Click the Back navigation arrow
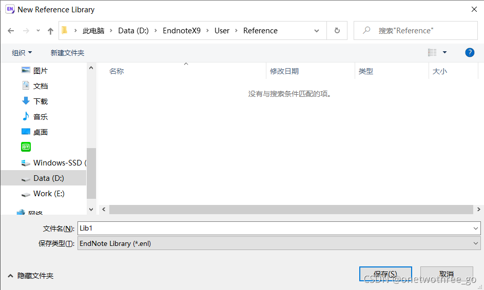This screenshot has width=484, height=290. pos(11,31)
